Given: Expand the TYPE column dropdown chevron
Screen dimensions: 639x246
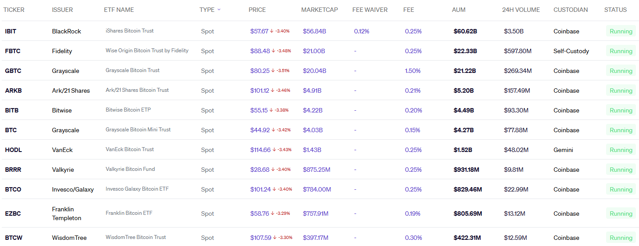Looking at the screenshot, I should point(219,10).
